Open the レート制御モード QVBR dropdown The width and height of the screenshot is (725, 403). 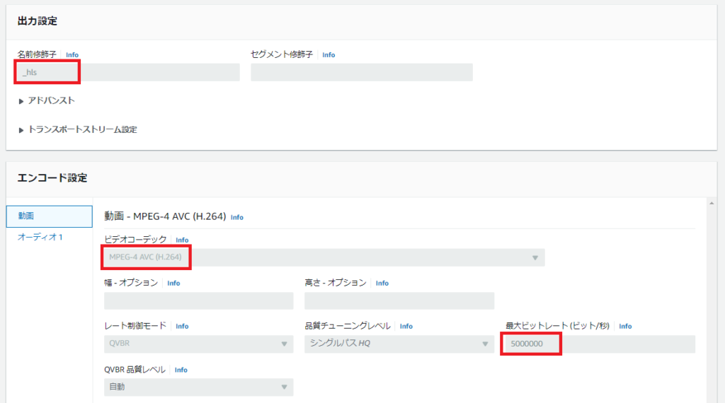coord(198,344)
